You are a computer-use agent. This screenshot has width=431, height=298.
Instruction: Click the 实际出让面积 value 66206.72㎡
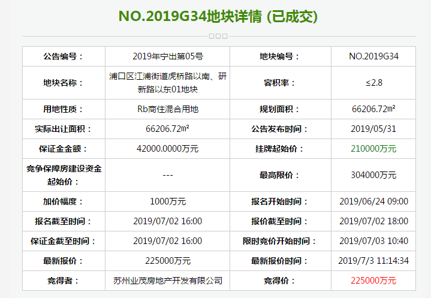point(167,129)
